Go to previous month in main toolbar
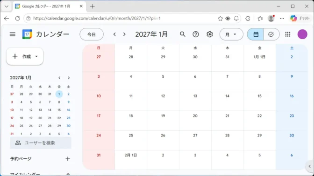Viewport: 314px width, 176px height. (x=114, y=34)
